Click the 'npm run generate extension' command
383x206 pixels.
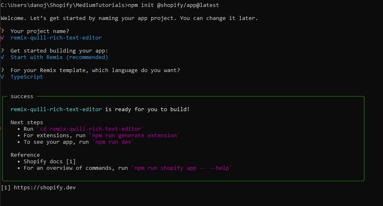[134, 136]
